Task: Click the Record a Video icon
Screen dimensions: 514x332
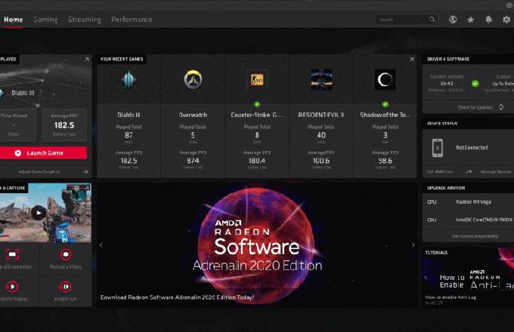Action: pyautogui.click(x=66, y=254)
